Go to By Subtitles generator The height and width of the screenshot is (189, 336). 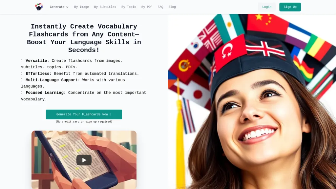pos(105,7)
